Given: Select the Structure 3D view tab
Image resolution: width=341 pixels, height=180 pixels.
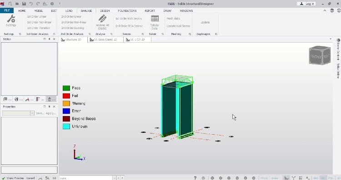Looking at the screenshot, I should point(73,39).
